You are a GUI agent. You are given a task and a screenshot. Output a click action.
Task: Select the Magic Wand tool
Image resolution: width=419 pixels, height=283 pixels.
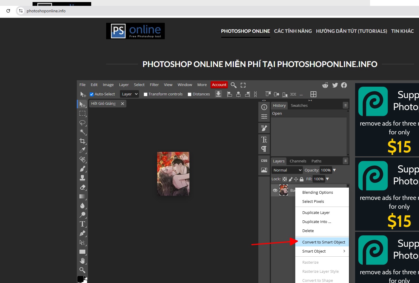coord(82,132)
